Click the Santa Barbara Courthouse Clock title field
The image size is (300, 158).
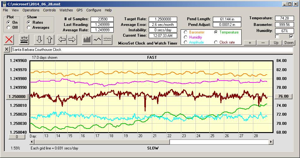click(152, 50)
